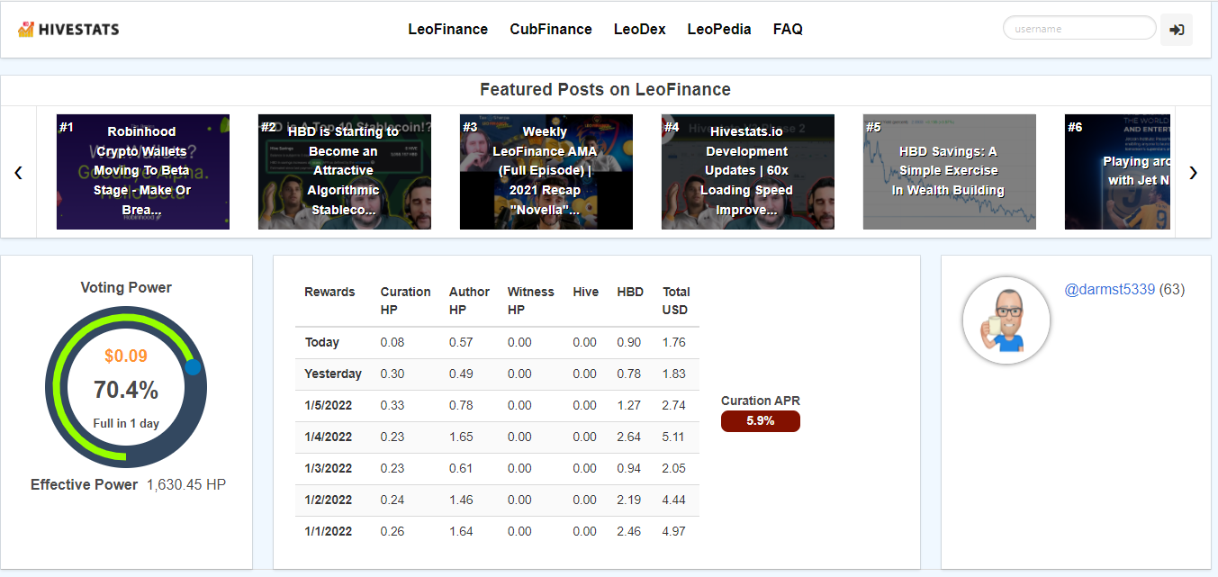
Task: Click the Today row label
Action: pos(322,342)
